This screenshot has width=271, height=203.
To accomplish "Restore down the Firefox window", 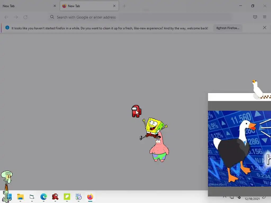I will click(253, 6).
